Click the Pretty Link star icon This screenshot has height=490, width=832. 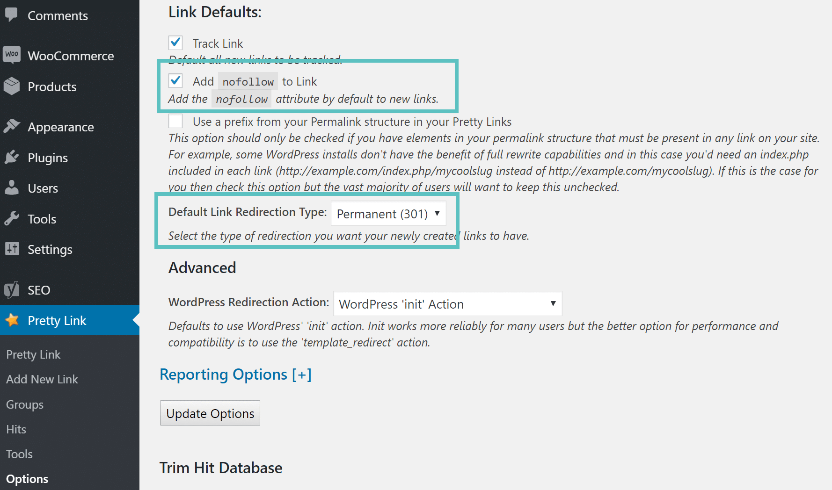click(x=12, y=320)
